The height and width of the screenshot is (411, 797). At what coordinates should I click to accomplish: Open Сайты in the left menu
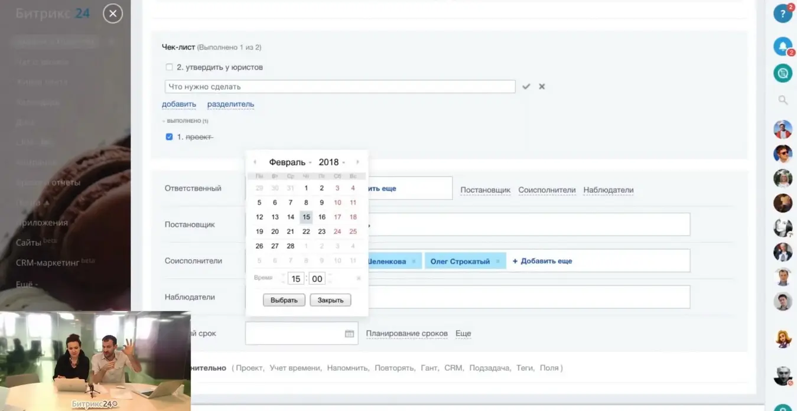29,243
